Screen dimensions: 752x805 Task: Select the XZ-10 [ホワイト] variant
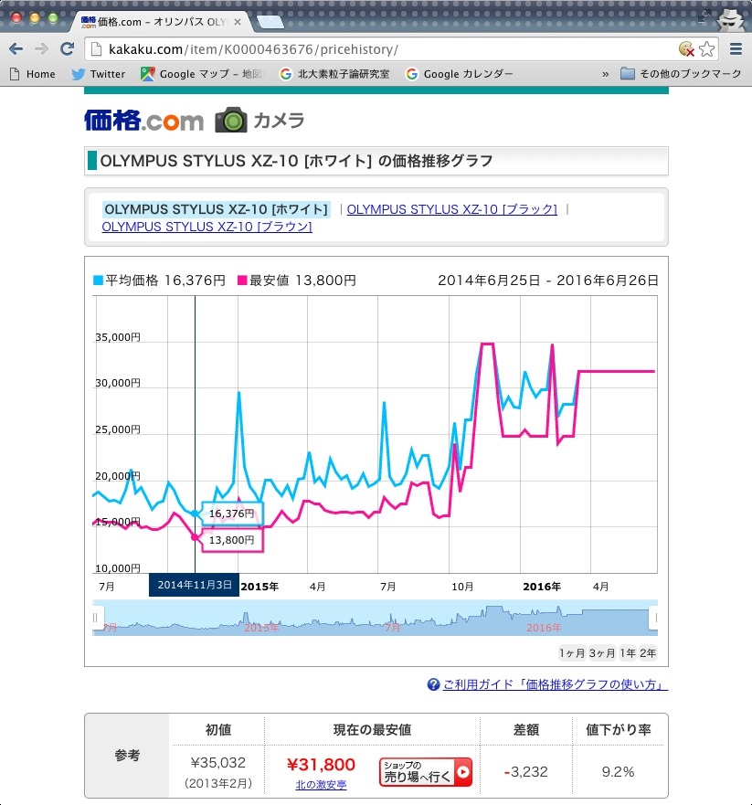coord(217,209)
